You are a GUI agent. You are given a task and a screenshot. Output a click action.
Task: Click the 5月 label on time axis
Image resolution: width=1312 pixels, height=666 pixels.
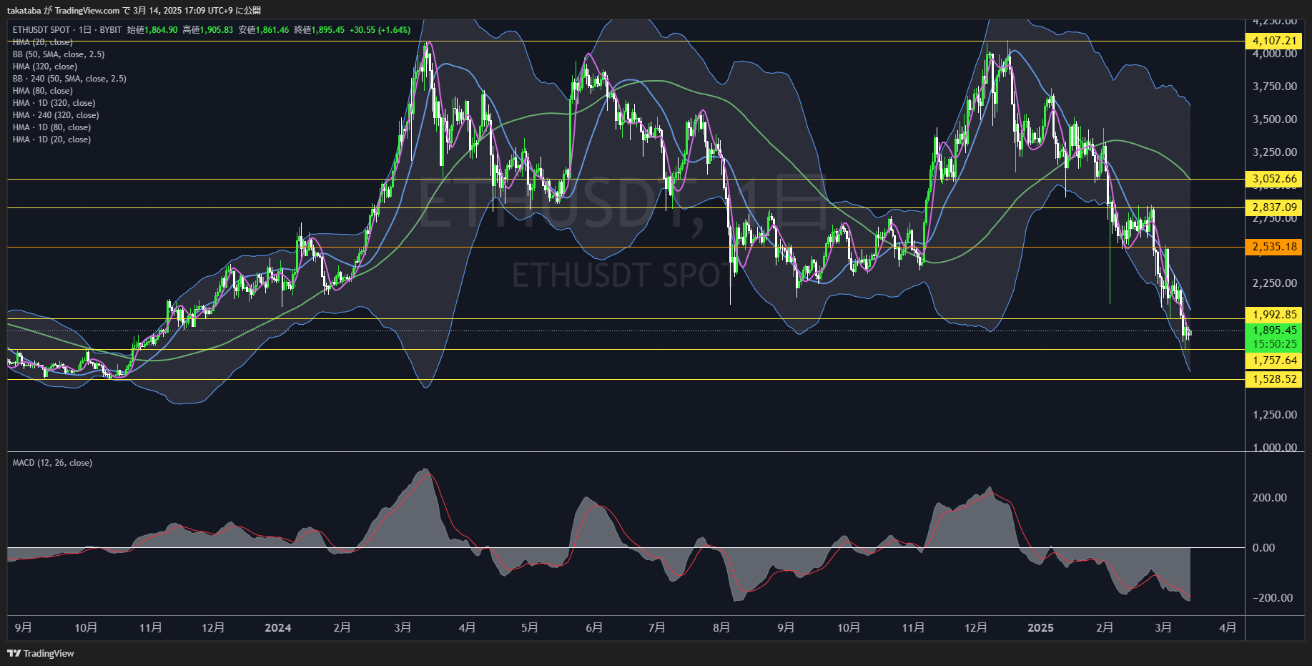530,628
